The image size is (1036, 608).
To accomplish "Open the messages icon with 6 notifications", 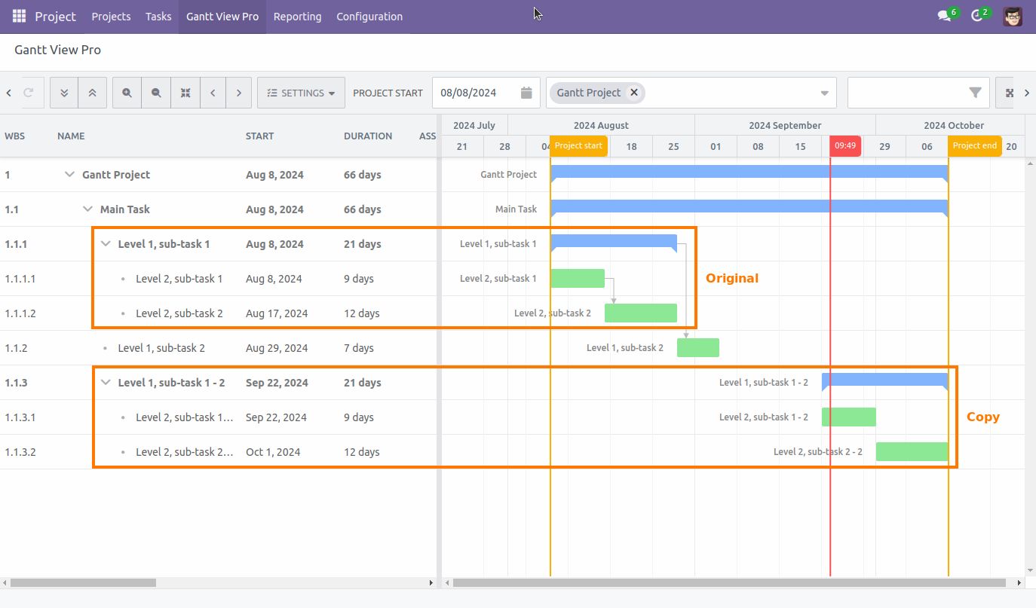I will tap(944, 15).
